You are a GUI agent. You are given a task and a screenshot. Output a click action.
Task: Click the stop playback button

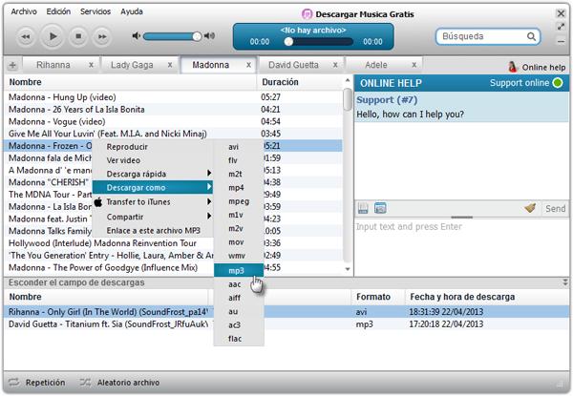tap(78, 36)
